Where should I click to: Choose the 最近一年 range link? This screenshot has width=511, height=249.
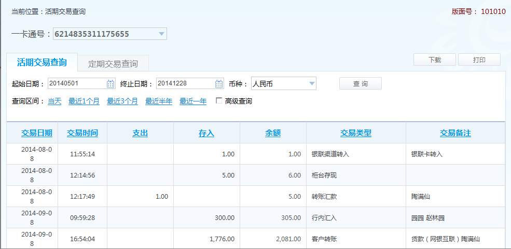point(193,101)
